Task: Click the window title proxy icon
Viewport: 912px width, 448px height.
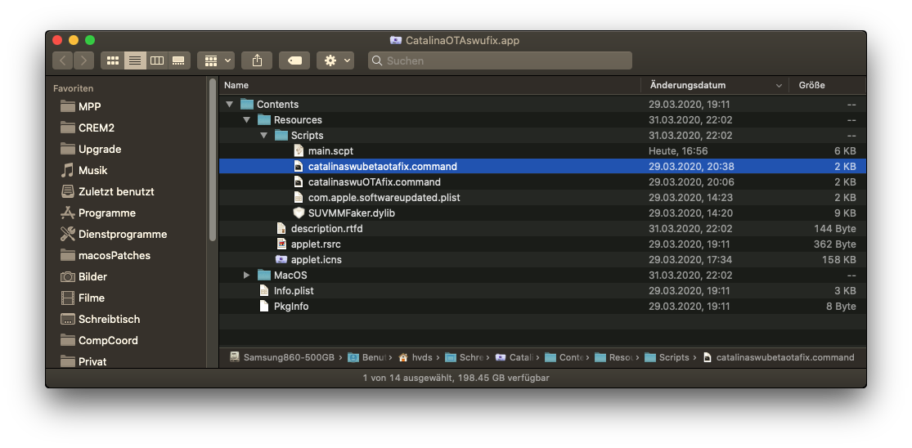Action: pyautogui.click(x=396, y=41)
